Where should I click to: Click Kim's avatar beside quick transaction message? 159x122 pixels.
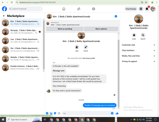(49, 91)
